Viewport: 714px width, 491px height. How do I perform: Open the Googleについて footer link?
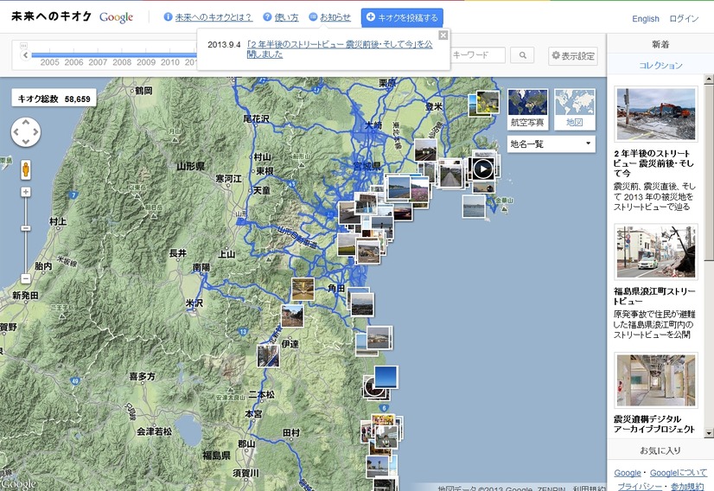pyautogui.click(x=678, y=473)
